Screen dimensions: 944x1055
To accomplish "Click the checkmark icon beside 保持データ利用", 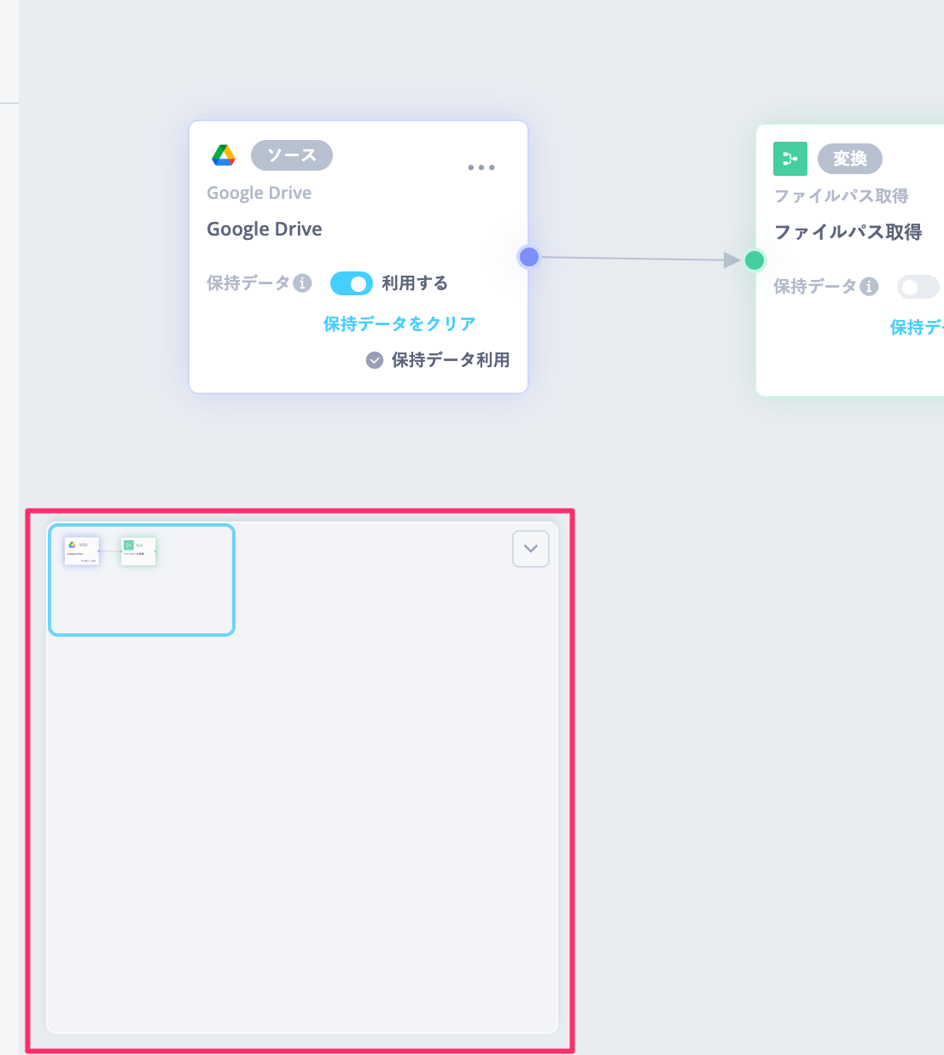I will click(x=375, y=360).
